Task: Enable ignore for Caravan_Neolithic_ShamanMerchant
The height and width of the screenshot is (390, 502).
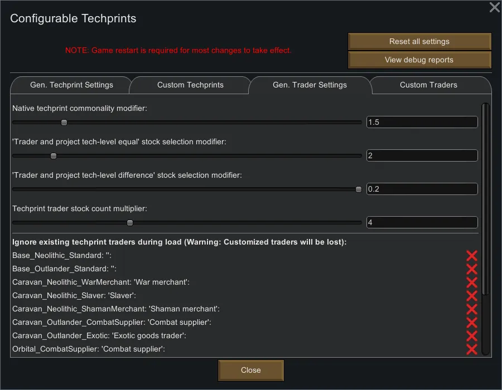Action: (x=471, y=309)
